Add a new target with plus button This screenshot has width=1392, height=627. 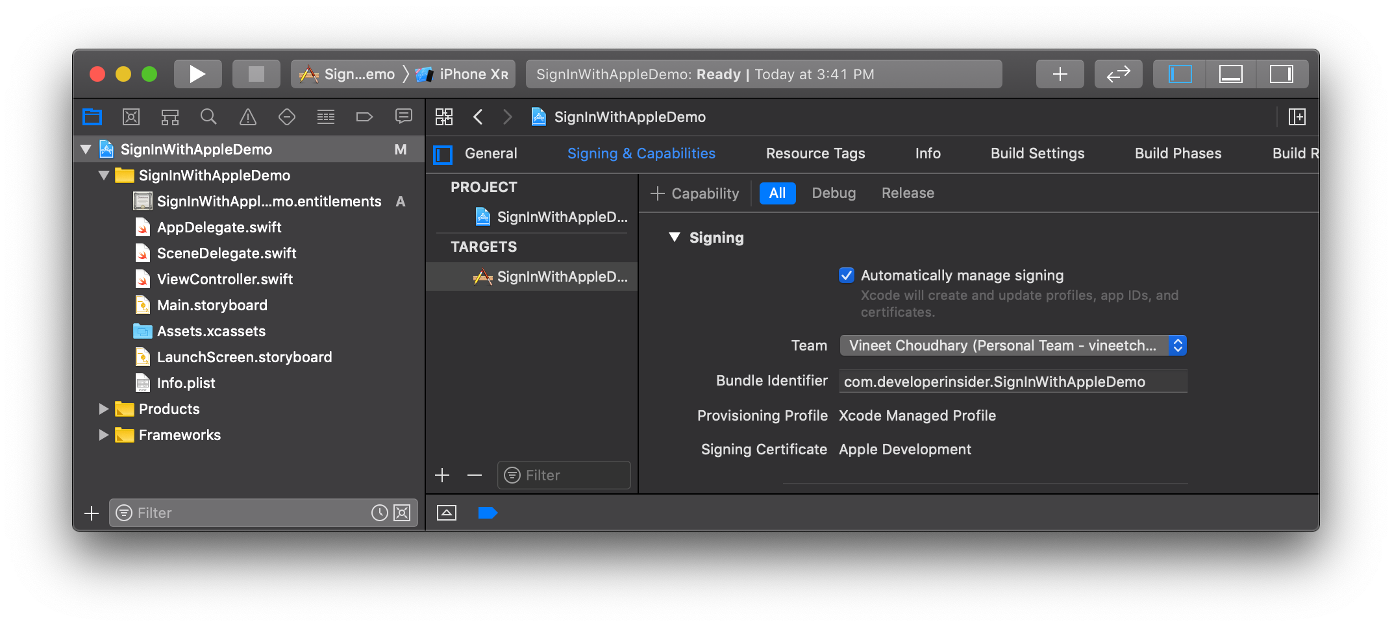[x=442, y=475]
